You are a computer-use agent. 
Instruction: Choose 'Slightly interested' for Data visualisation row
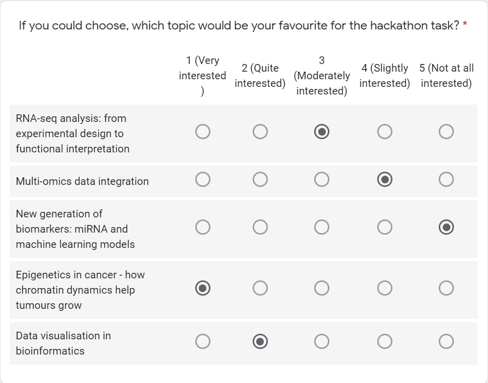385,342
